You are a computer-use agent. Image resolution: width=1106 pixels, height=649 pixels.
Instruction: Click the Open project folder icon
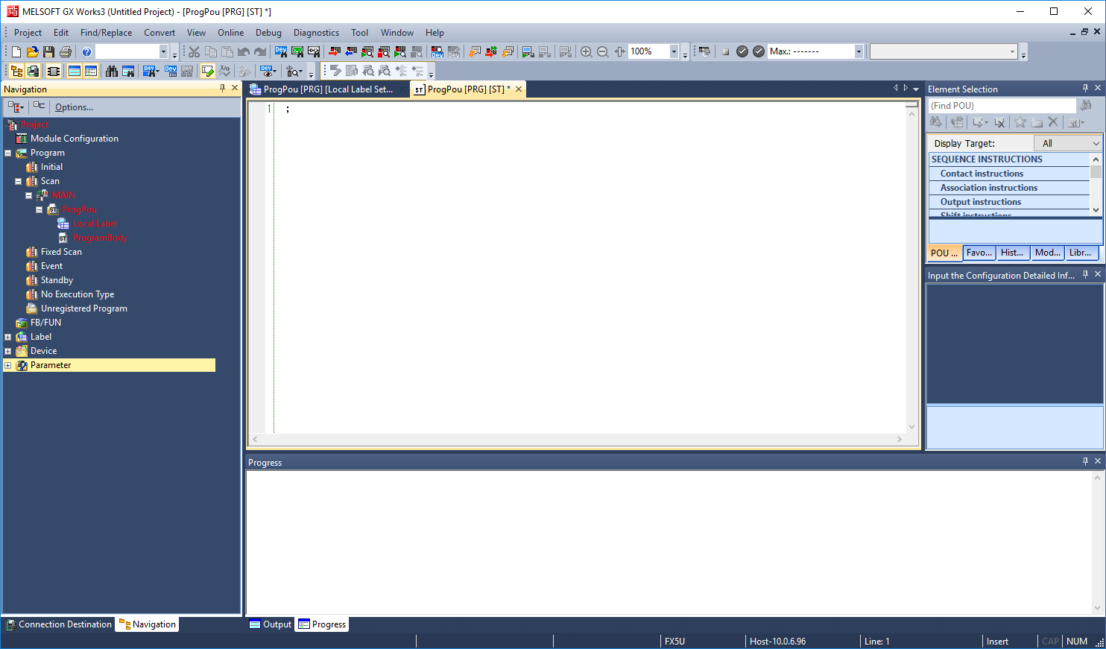point(32,51)
